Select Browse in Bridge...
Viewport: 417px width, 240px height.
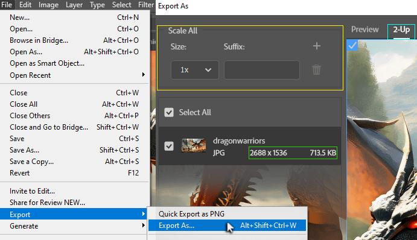pos(74,40)
